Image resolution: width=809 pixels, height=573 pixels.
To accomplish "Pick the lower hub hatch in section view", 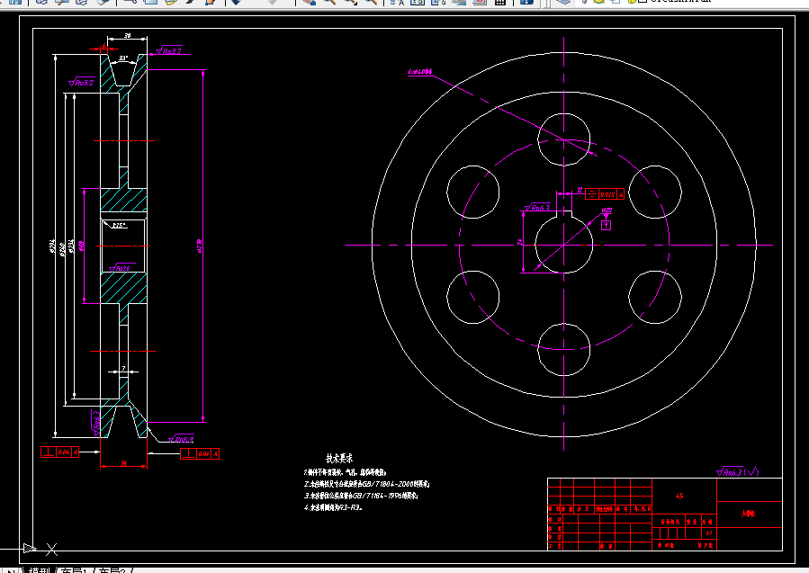I will click(x=123, y=288).
